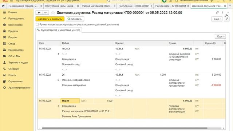Click the Обновить button
233x131 pixels.
tap(75, 19)
